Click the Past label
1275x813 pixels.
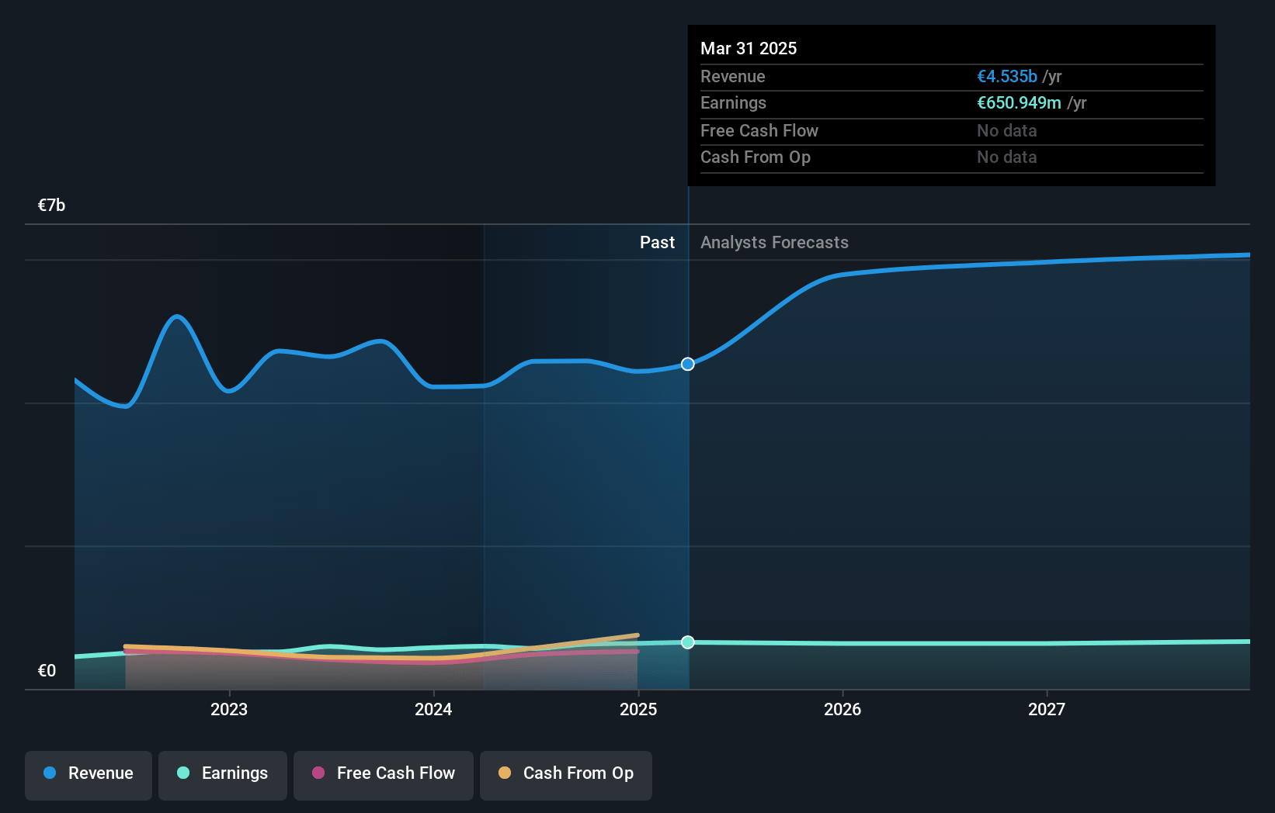coord(657,242)
